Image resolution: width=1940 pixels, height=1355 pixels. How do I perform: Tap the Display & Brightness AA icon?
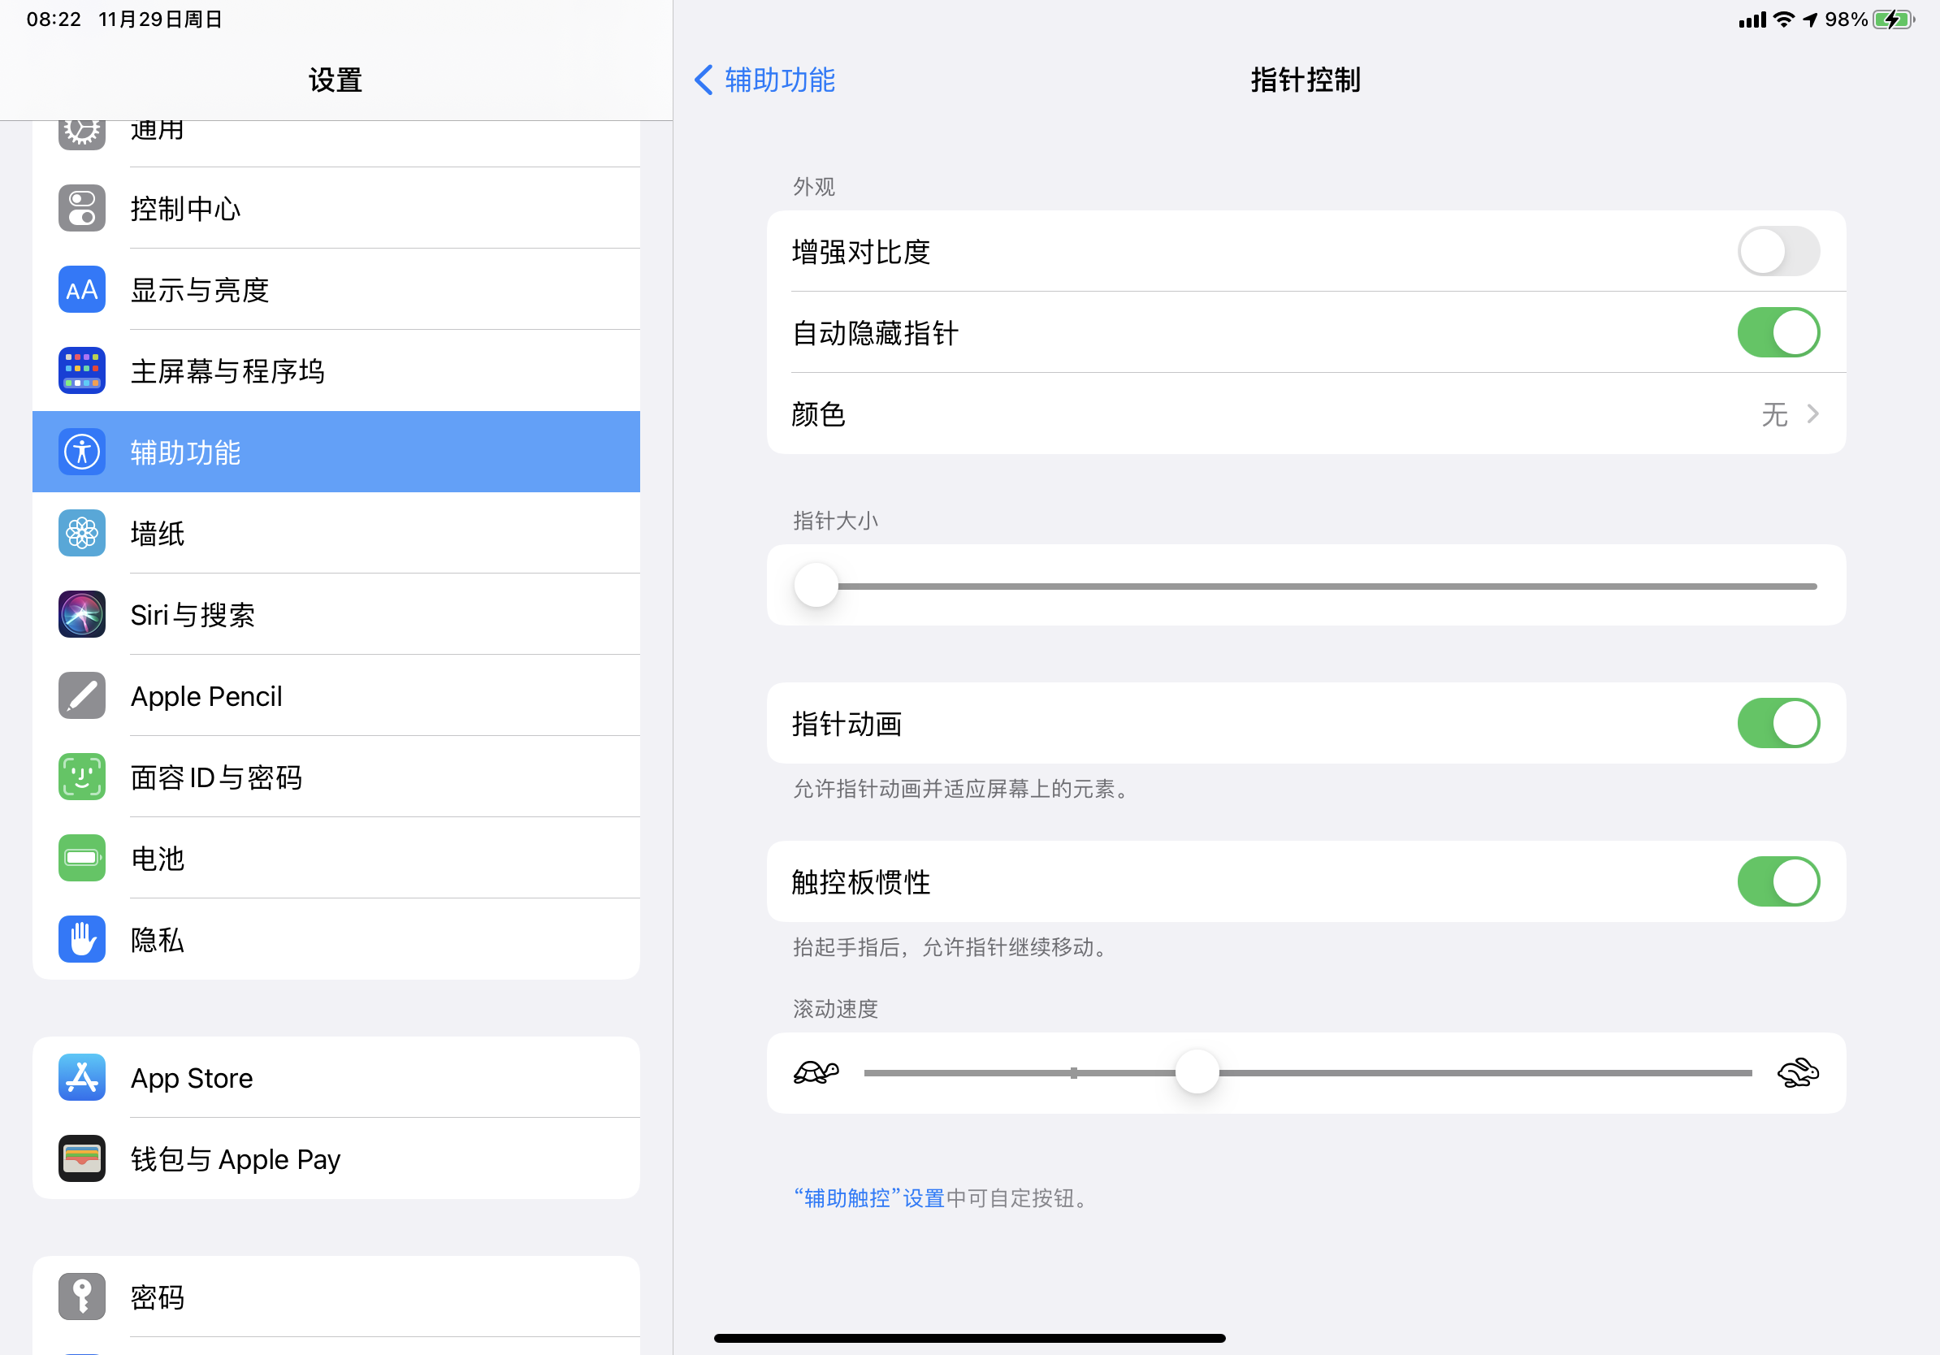click(82, 290)
